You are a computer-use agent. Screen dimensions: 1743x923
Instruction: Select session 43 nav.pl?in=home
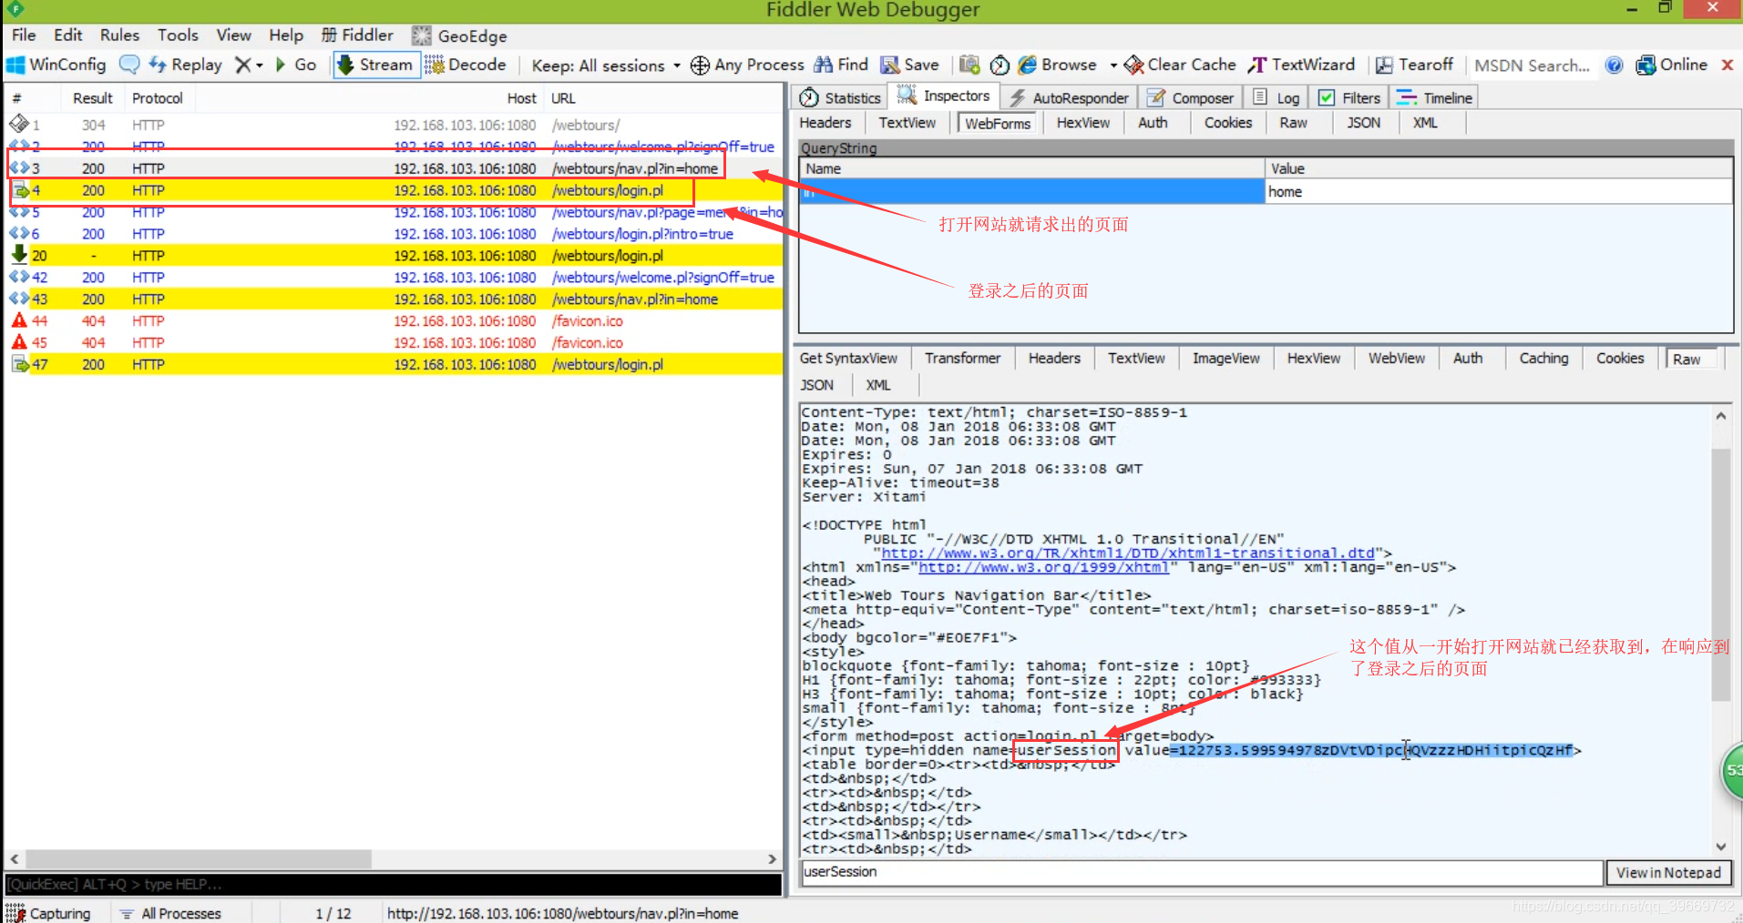[393, 299]
